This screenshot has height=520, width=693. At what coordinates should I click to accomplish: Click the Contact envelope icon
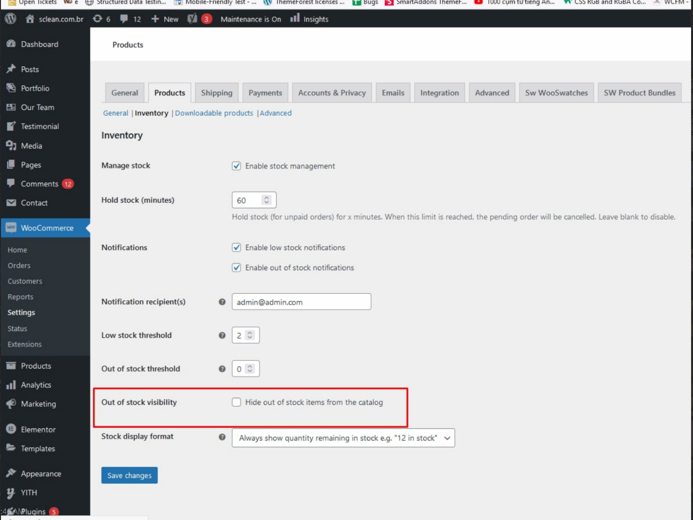click(11, 203)
